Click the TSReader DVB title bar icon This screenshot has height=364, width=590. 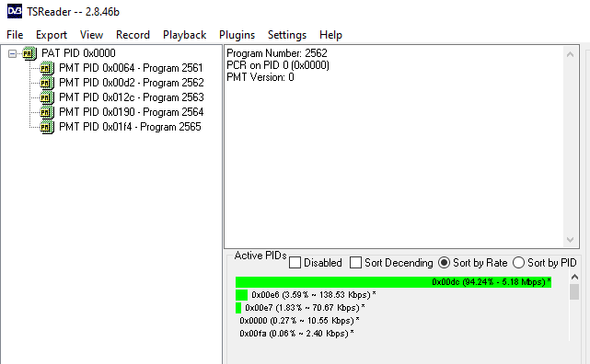click(x=15, y=11)
